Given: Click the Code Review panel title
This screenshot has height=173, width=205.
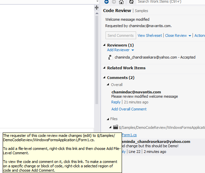Looking at the screenshot, I should point(117,11).
